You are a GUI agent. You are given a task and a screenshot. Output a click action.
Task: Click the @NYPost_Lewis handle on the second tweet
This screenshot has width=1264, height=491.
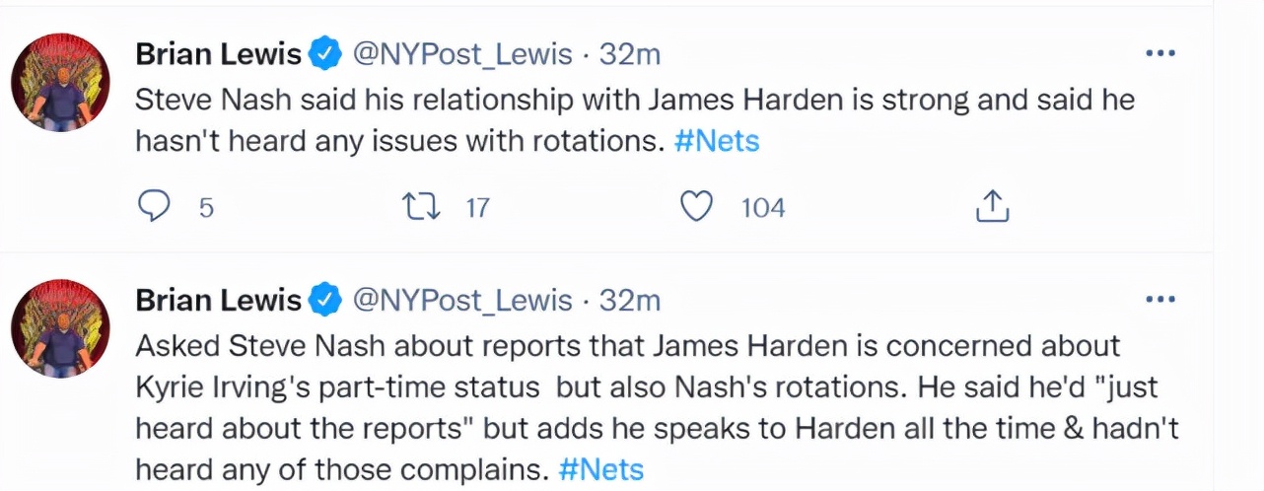tap(461, 300)
